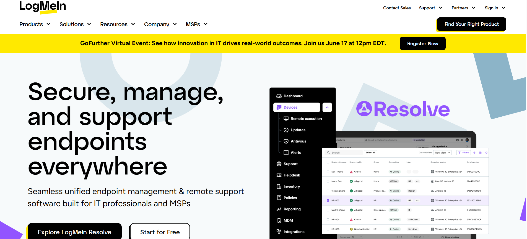Click Start for Free button
Image resolution: width=527 pixels, height=239 pixels.
(x=160, y=231)
